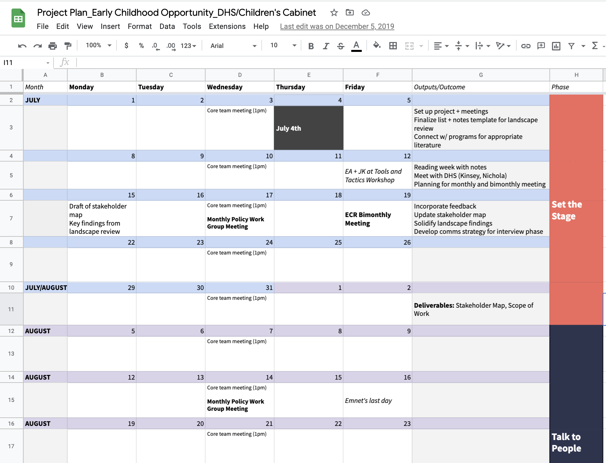Open the Edit menu

(x=62, y=26)
